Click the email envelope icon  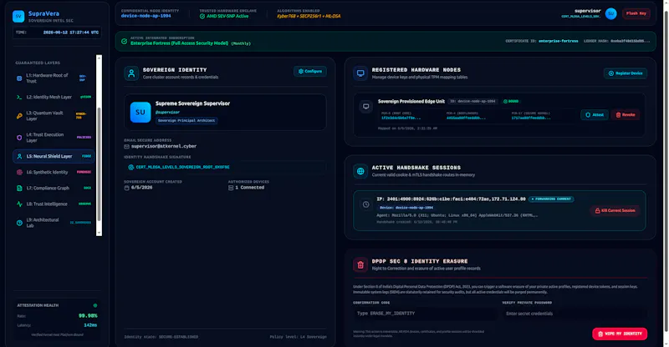coord(127,147)
